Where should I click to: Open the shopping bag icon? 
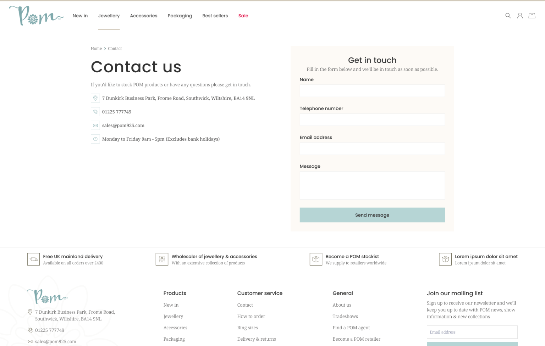pyautogui.click(x=532, y=16)
